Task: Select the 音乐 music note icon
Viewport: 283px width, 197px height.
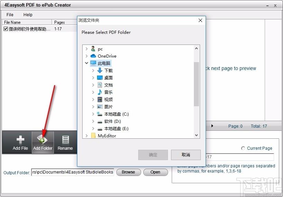Action: [100, 92]
